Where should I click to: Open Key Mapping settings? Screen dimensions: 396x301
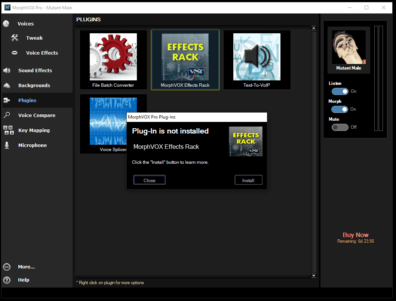tap(34, 130)
